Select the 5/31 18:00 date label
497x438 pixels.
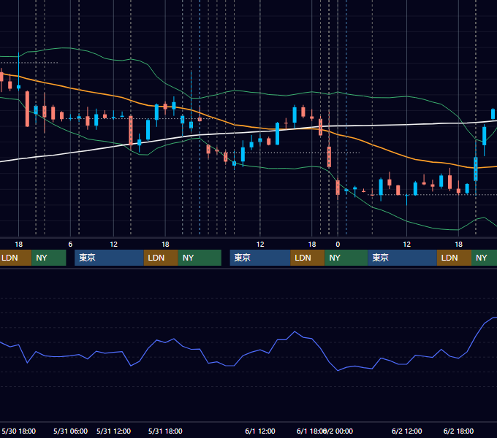coord(165,431)
